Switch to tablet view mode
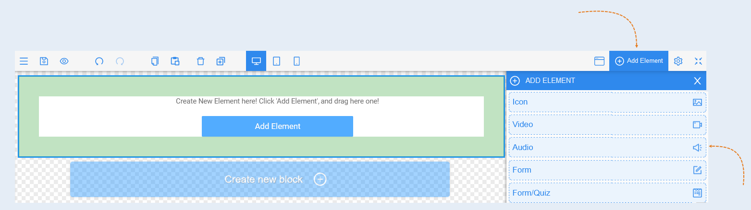 click(277, 61)
